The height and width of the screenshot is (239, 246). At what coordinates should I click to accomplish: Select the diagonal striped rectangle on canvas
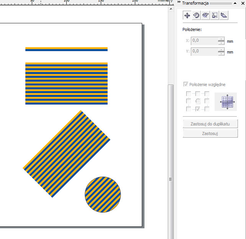[x=67, y=154]
